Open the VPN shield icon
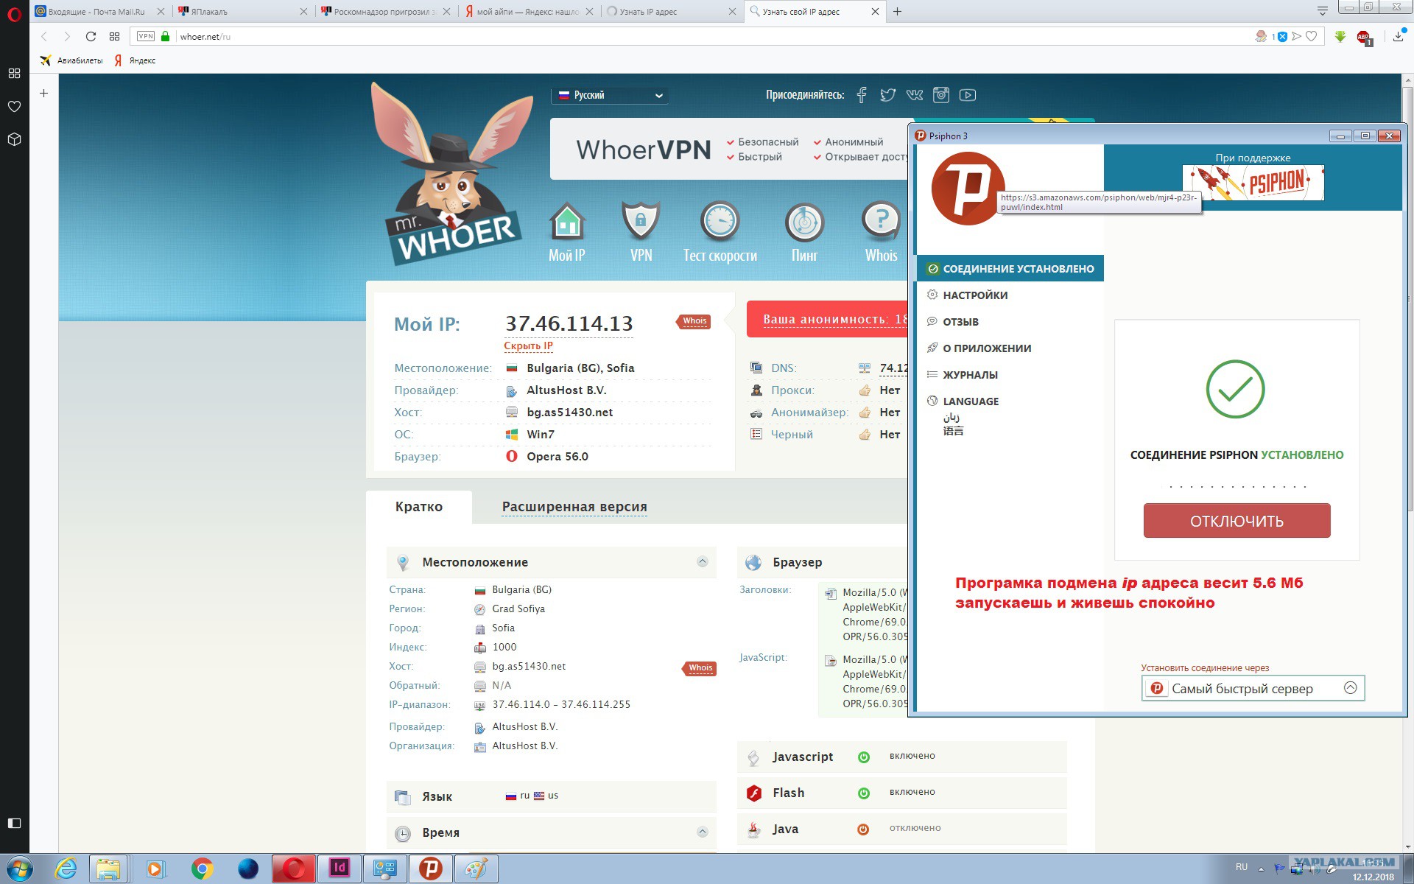This screenshot has height=884, width=1414. coord(641,222)
